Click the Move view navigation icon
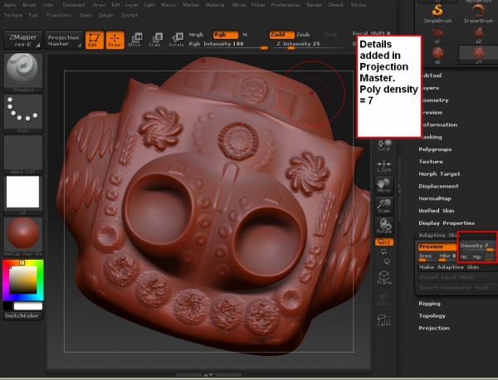Screen dimensions: 498x380 tap(384, 185)
